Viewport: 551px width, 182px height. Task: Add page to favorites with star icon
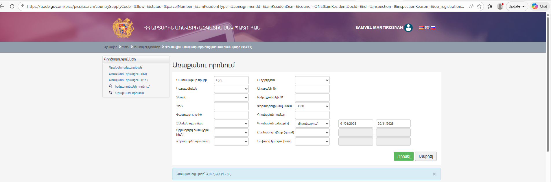click(479, 6)
